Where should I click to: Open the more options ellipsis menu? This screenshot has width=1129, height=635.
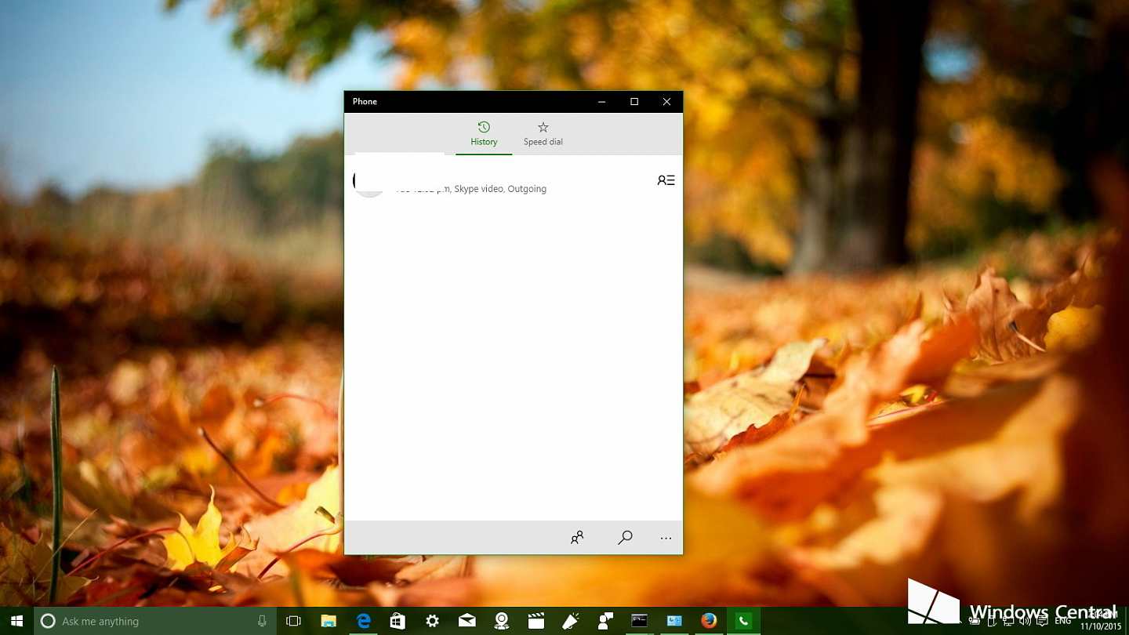coord(666,538)
